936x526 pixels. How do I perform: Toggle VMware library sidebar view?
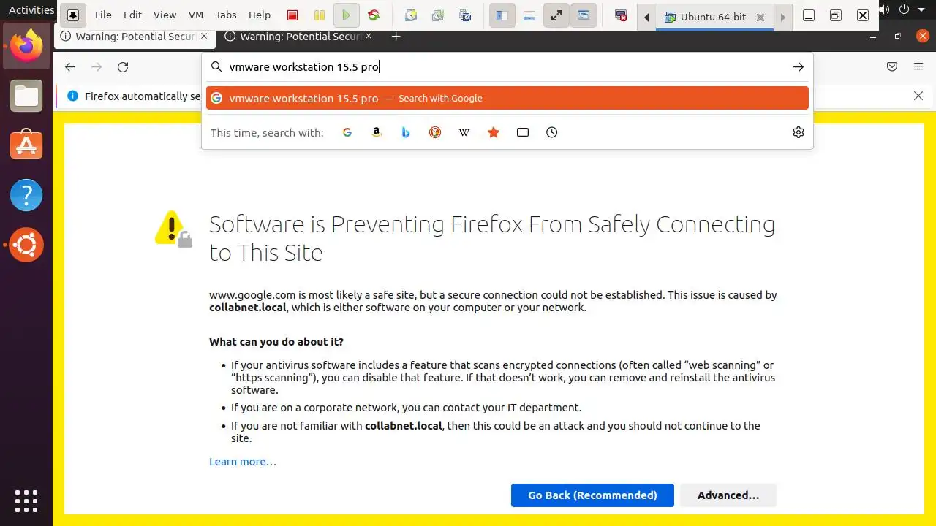(x=502, y=15)
